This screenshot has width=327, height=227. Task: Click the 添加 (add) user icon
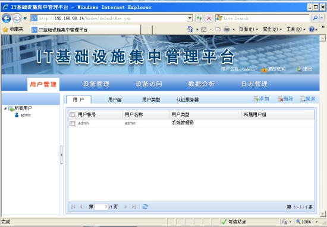(256, 99)
